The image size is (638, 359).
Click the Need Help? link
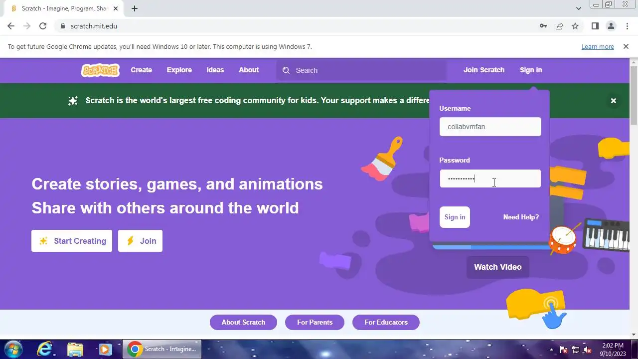click(x=521, y=217)
